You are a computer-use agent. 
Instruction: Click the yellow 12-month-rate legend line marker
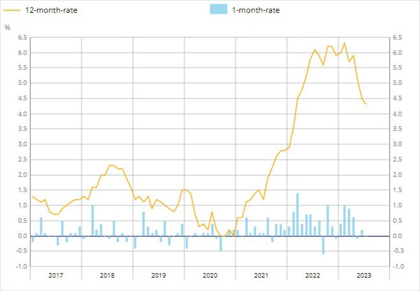pyautogui.click(x=13, y=10)
